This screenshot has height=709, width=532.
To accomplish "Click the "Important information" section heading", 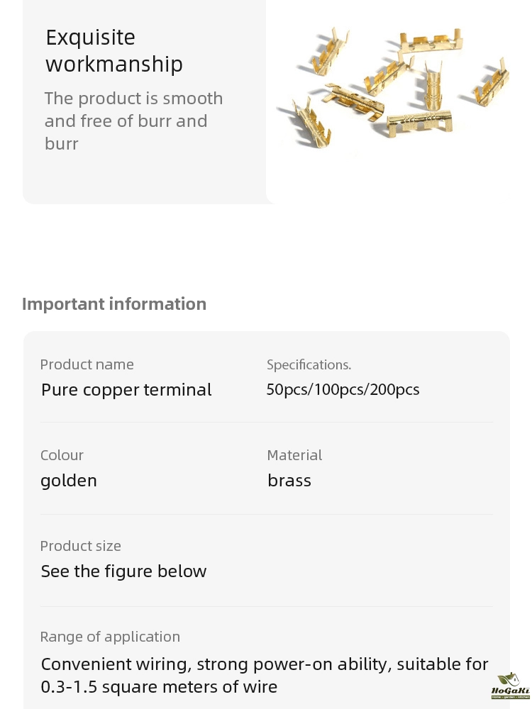I will tap(114, 304).
